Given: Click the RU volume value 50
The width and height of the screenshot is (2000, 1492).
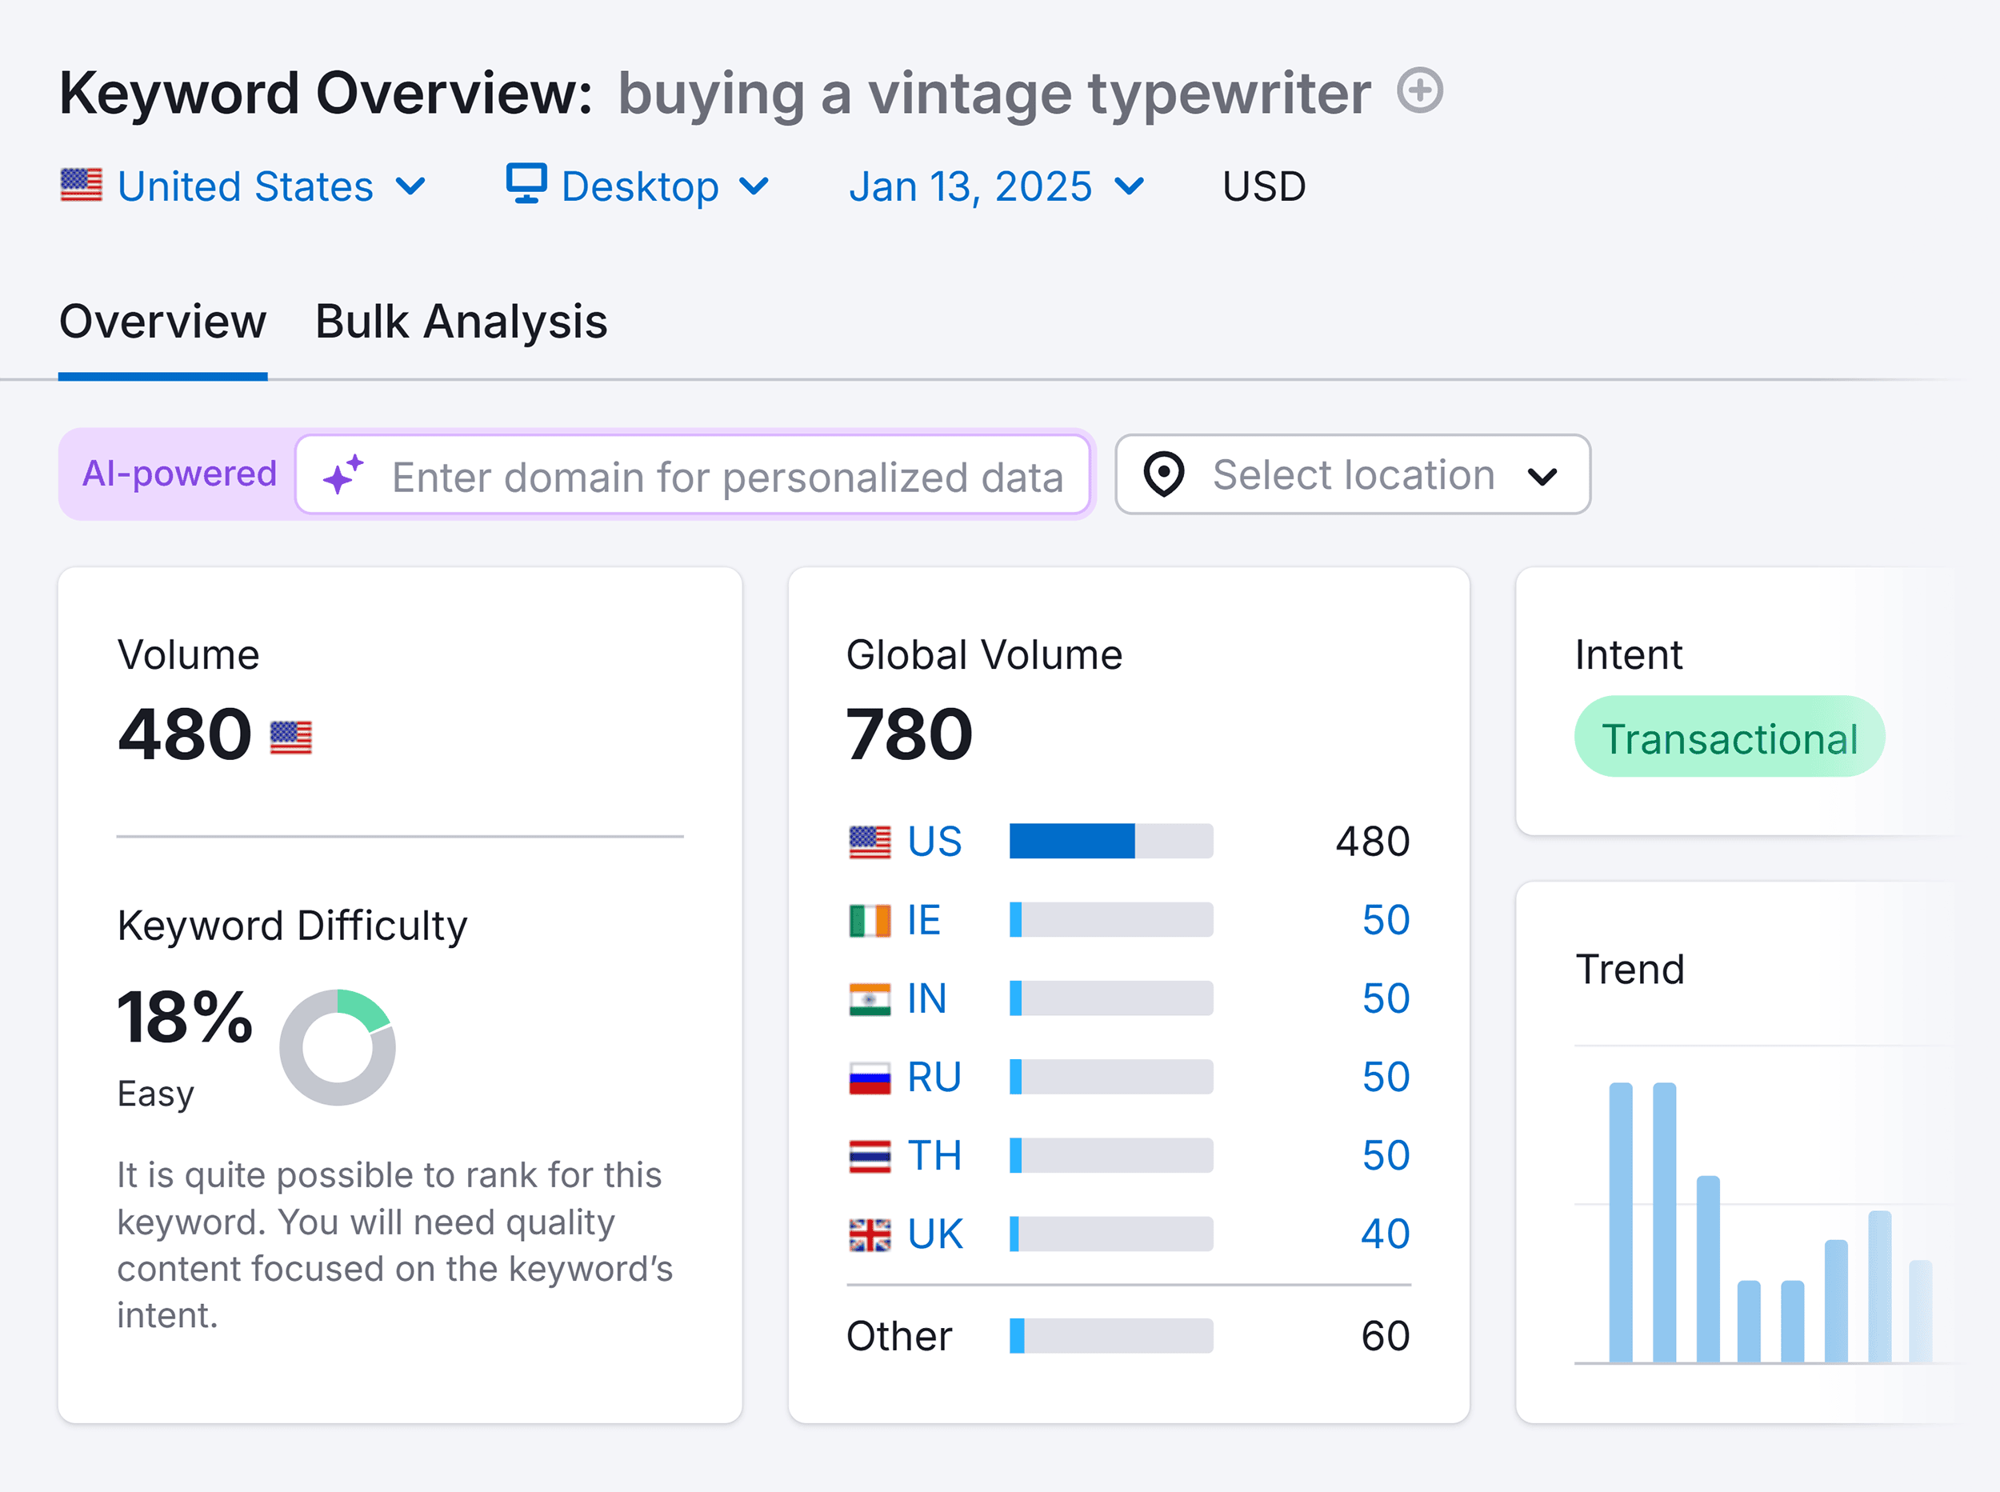Looking at the screenshot, I should (x=1386, y=1078).
